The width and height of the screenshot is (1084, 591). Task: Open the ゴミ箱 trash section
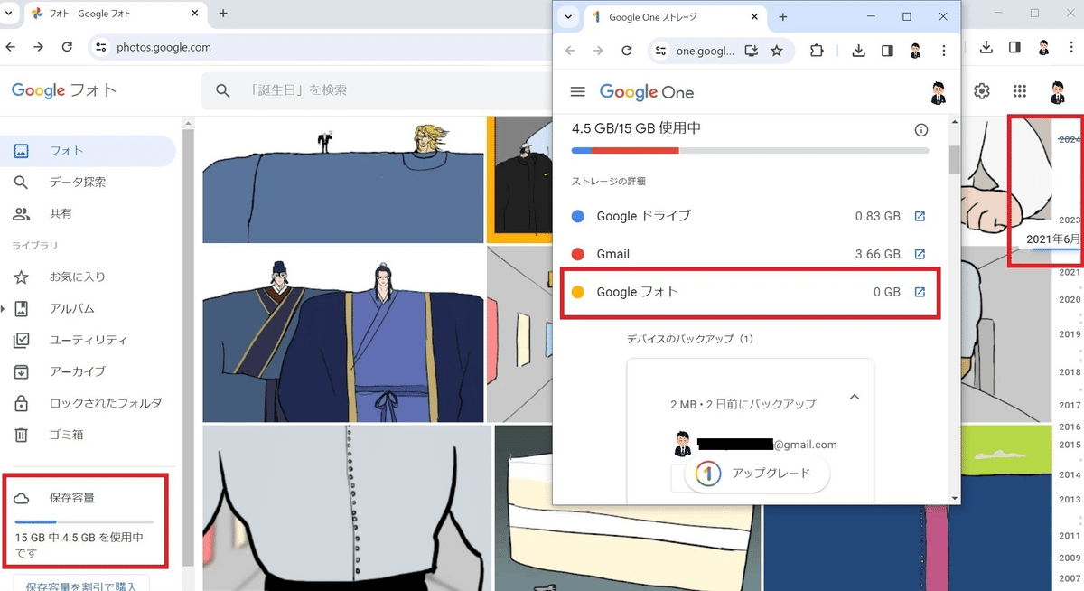pyautogui.click(x=61, y=435)
